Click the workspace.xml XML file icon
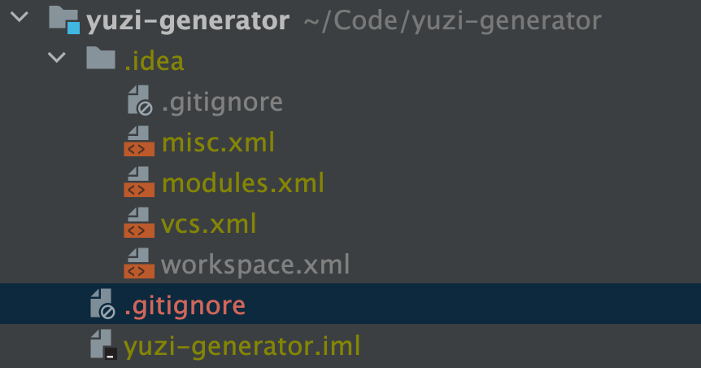This screenshot has width=701, height=368. 138,264
